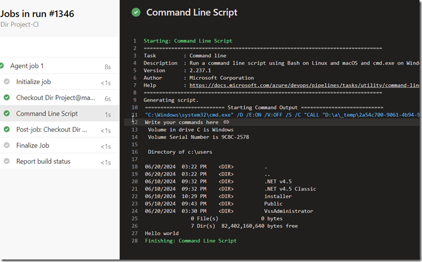Click the 'Version : 2.237.1' log line
422x262 pixels.
pos(177,70)
